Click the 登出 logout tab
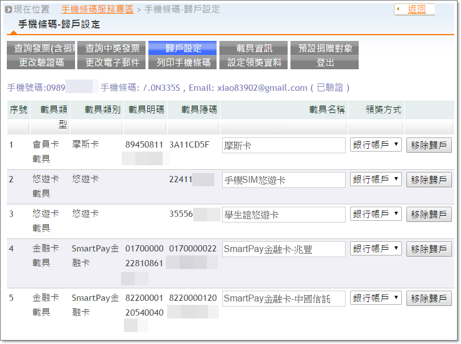The height and width of the screenshot is (344, 461). [325, 62]
